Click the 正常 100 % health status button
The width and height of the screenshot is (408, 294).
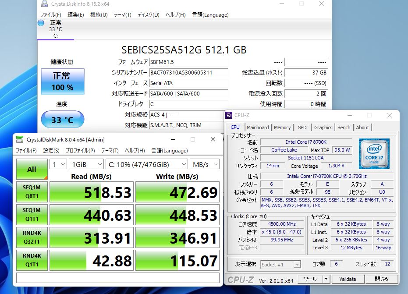coord(62,81)
